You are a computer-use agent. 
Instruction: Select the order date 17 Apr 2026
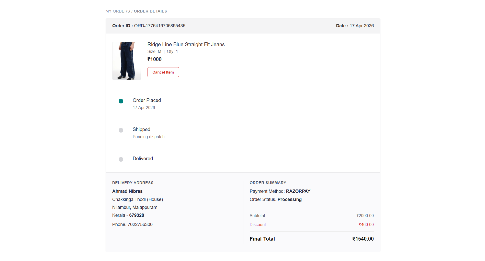[x=361, y=26]
